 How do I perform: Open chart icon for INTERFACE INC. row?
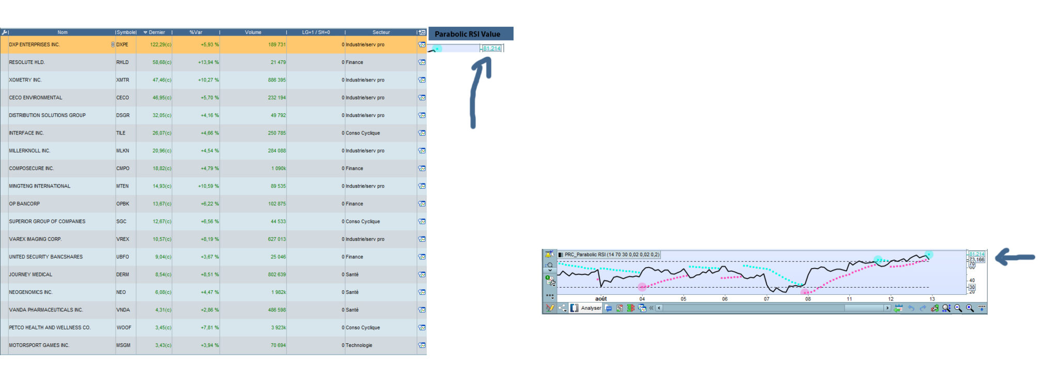422,133
